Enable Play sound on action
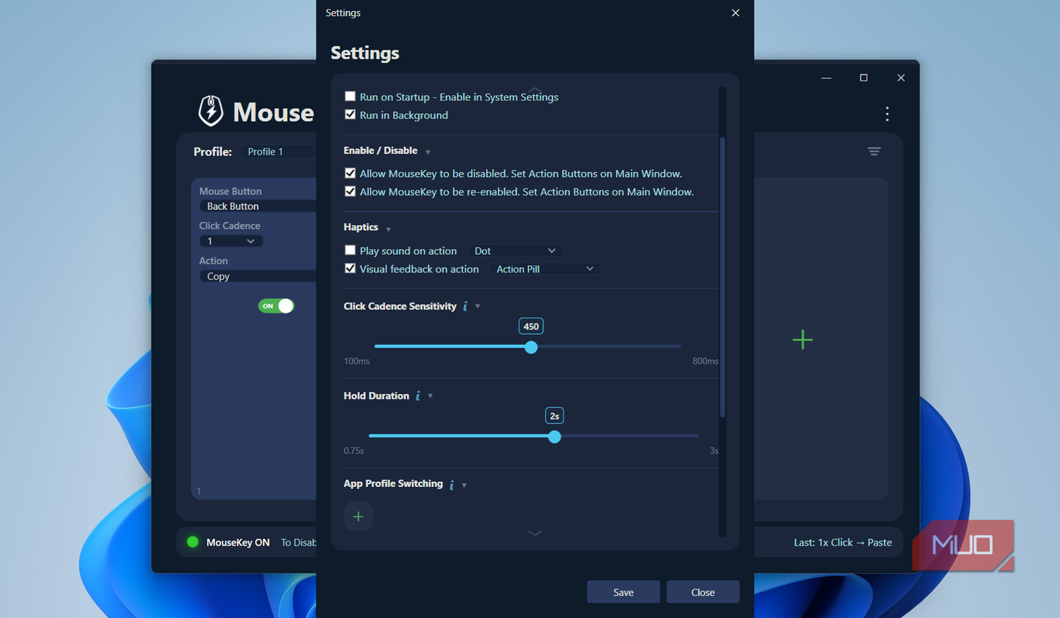1060x618 pixels. (x=350, y=250)
